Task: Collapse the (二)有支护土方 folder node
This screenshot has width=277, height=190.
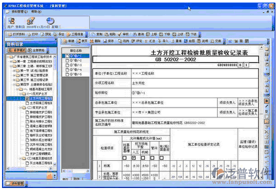Action: (20, 108)
